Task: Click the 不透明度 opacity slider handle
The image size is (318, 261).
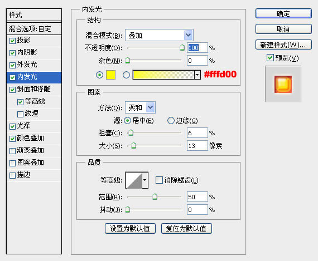Action: (182, 47)
